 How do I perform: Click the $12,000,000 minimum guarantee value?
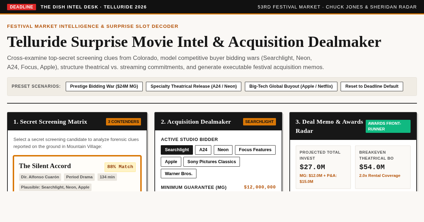click(x=260, y=187)
